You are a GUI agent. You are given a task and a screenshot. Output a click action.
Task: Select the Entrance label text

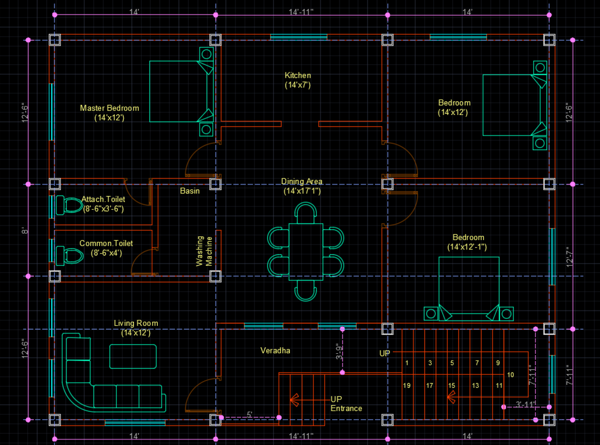346,408
